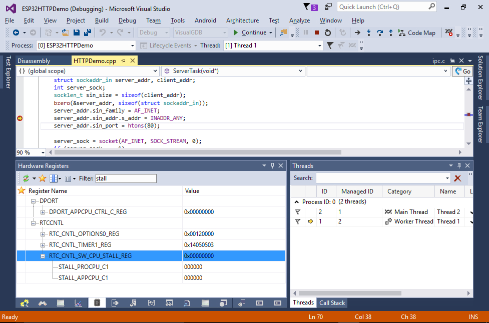This screenshot has width=489, height=323.
Task: Click the Show Next Statement arrow icon
Action: point(357,32)
